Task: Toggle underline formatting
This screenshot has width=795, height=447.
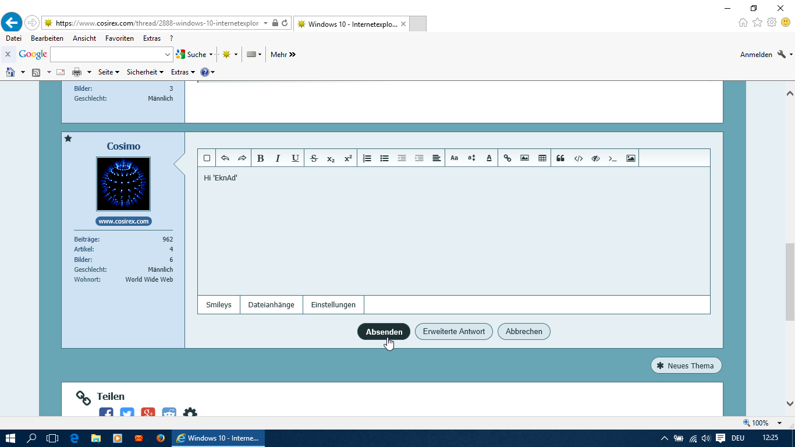Action: (x=295, y=158)
